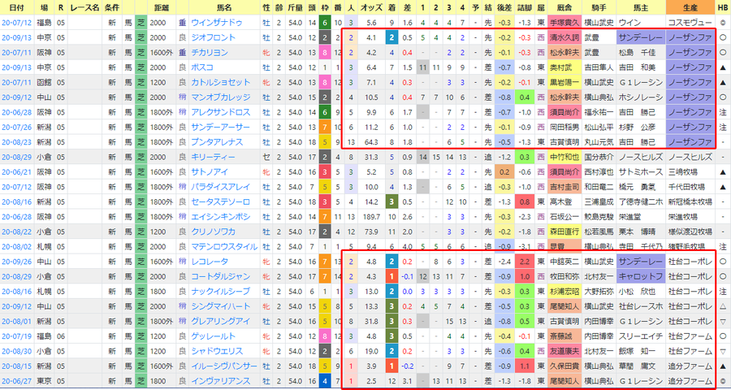Open horse link シングマイハート
Screen dimensions: 731x390
(220, 306)
